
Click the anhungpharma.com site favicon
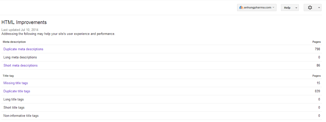click(241, 8)
